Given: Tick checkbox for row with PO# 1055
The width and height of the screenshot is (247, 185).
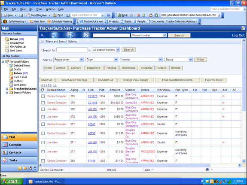Looking at the screenshot, I should point(43,103).
